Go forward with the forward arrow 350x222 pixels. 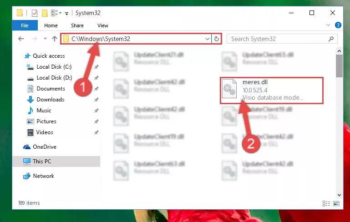[x=35, y=39]
